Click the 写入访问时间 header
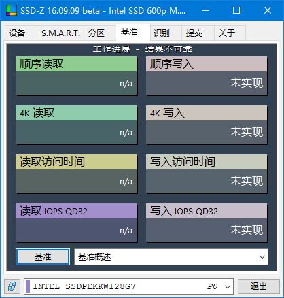Screen dimensions: 284x298 (207, 162)
